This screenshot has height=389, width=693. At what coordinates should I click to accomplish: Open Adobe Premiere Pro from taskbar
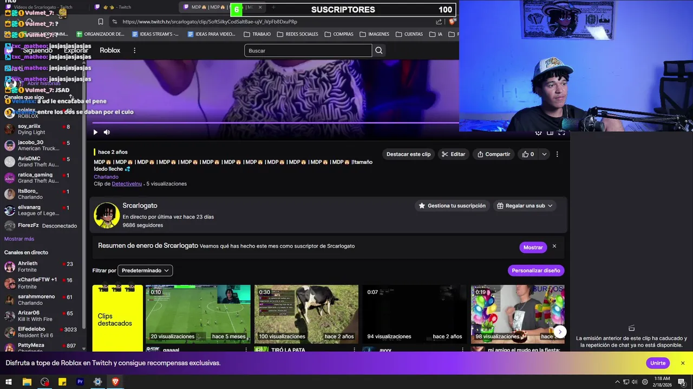click(x=80, y=382)
